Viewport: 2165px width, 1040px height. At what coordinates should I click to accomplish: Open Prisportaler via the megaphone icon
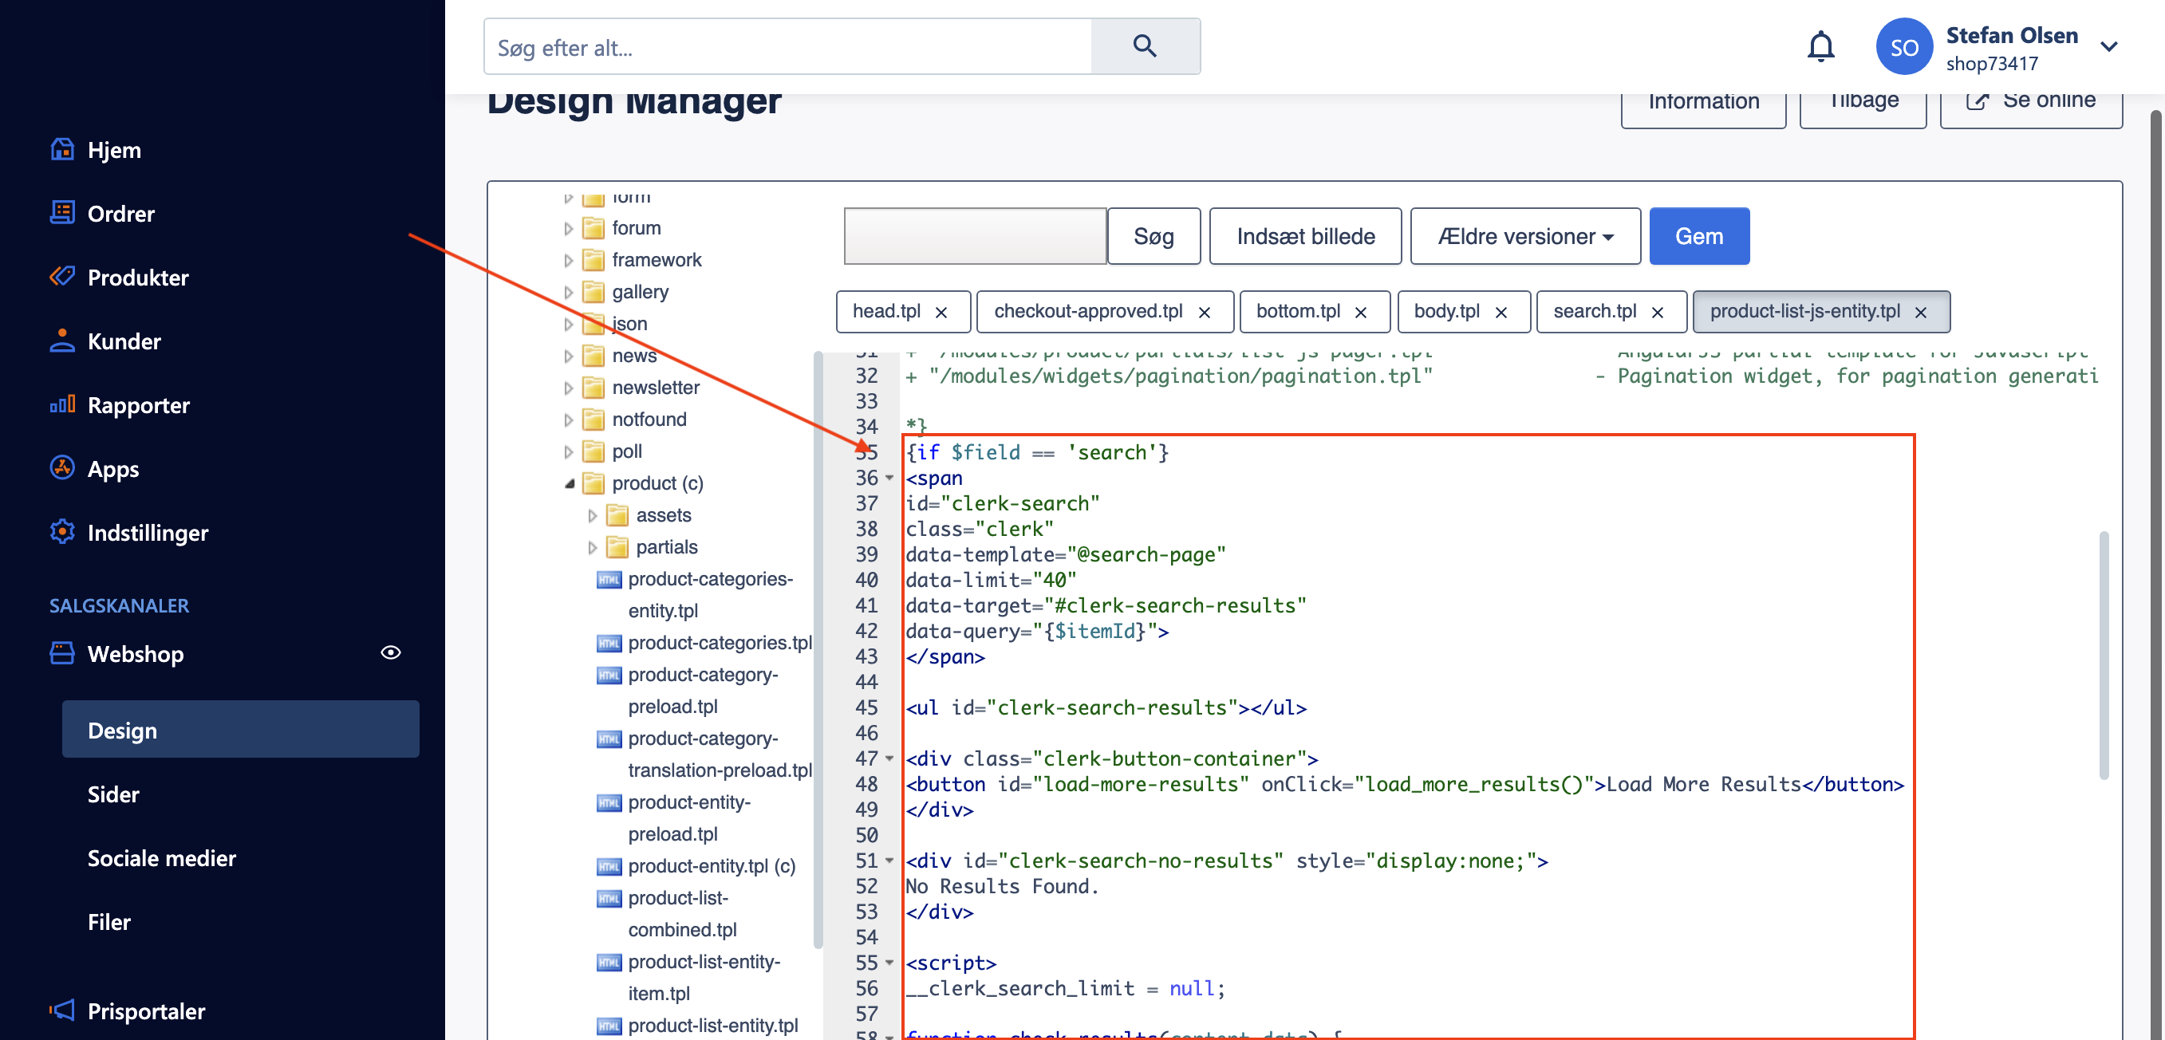coord(62,1010)
